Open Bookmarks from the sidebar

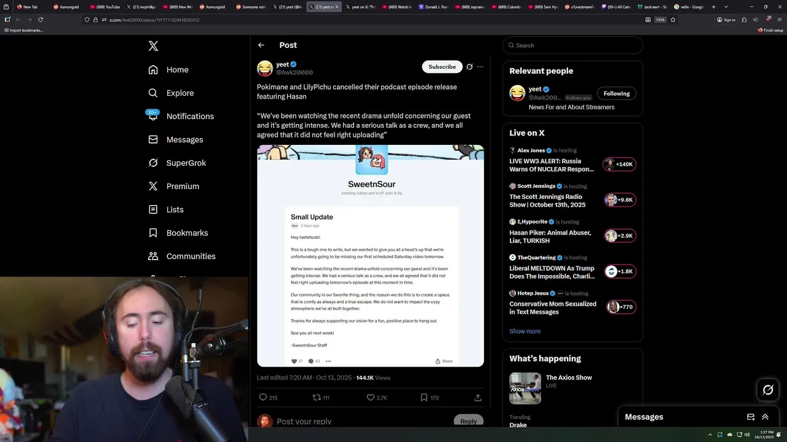178,233
